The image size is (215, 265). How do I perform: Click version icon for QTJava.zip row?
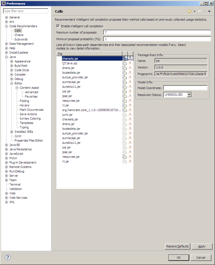[125, 63]
